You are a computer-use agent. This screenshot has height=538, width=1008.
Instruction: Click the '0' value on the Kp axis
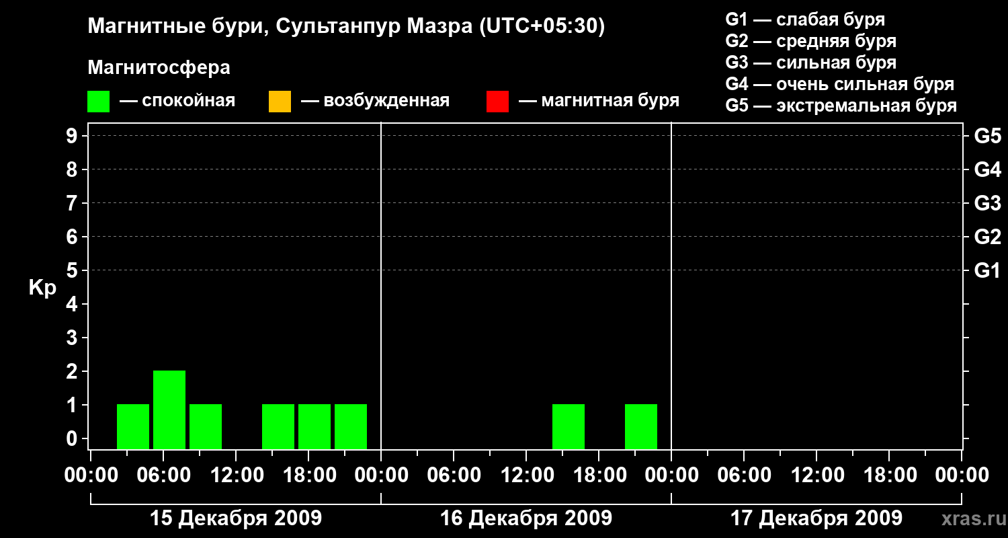73,438
